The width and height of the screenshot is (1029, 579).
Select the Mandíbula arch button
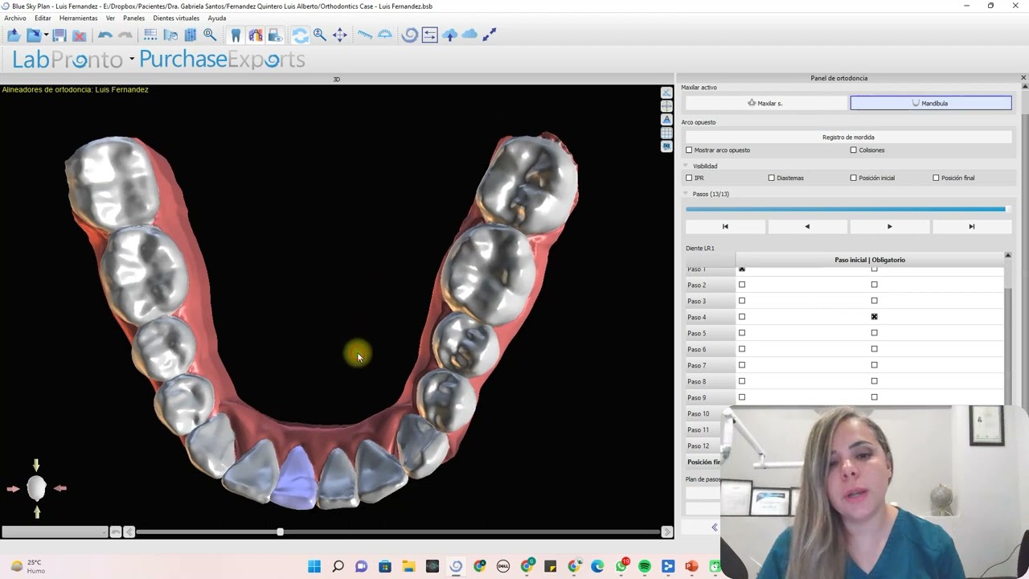click(x=931, y=103)
